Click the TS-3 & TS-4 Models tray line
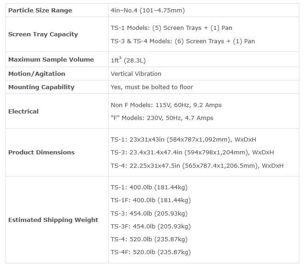Screen dimensions: 304x267 click(x=182, y=41)
